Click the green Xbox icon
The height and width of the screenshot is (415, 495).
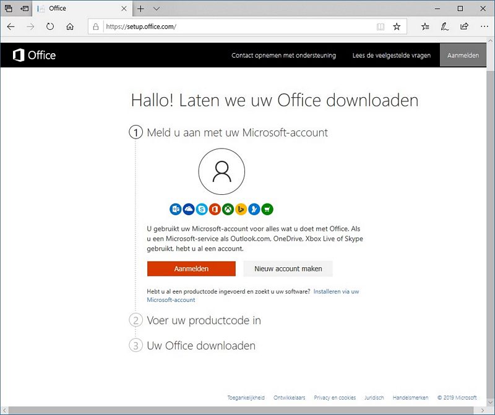(x=228, y=209)
